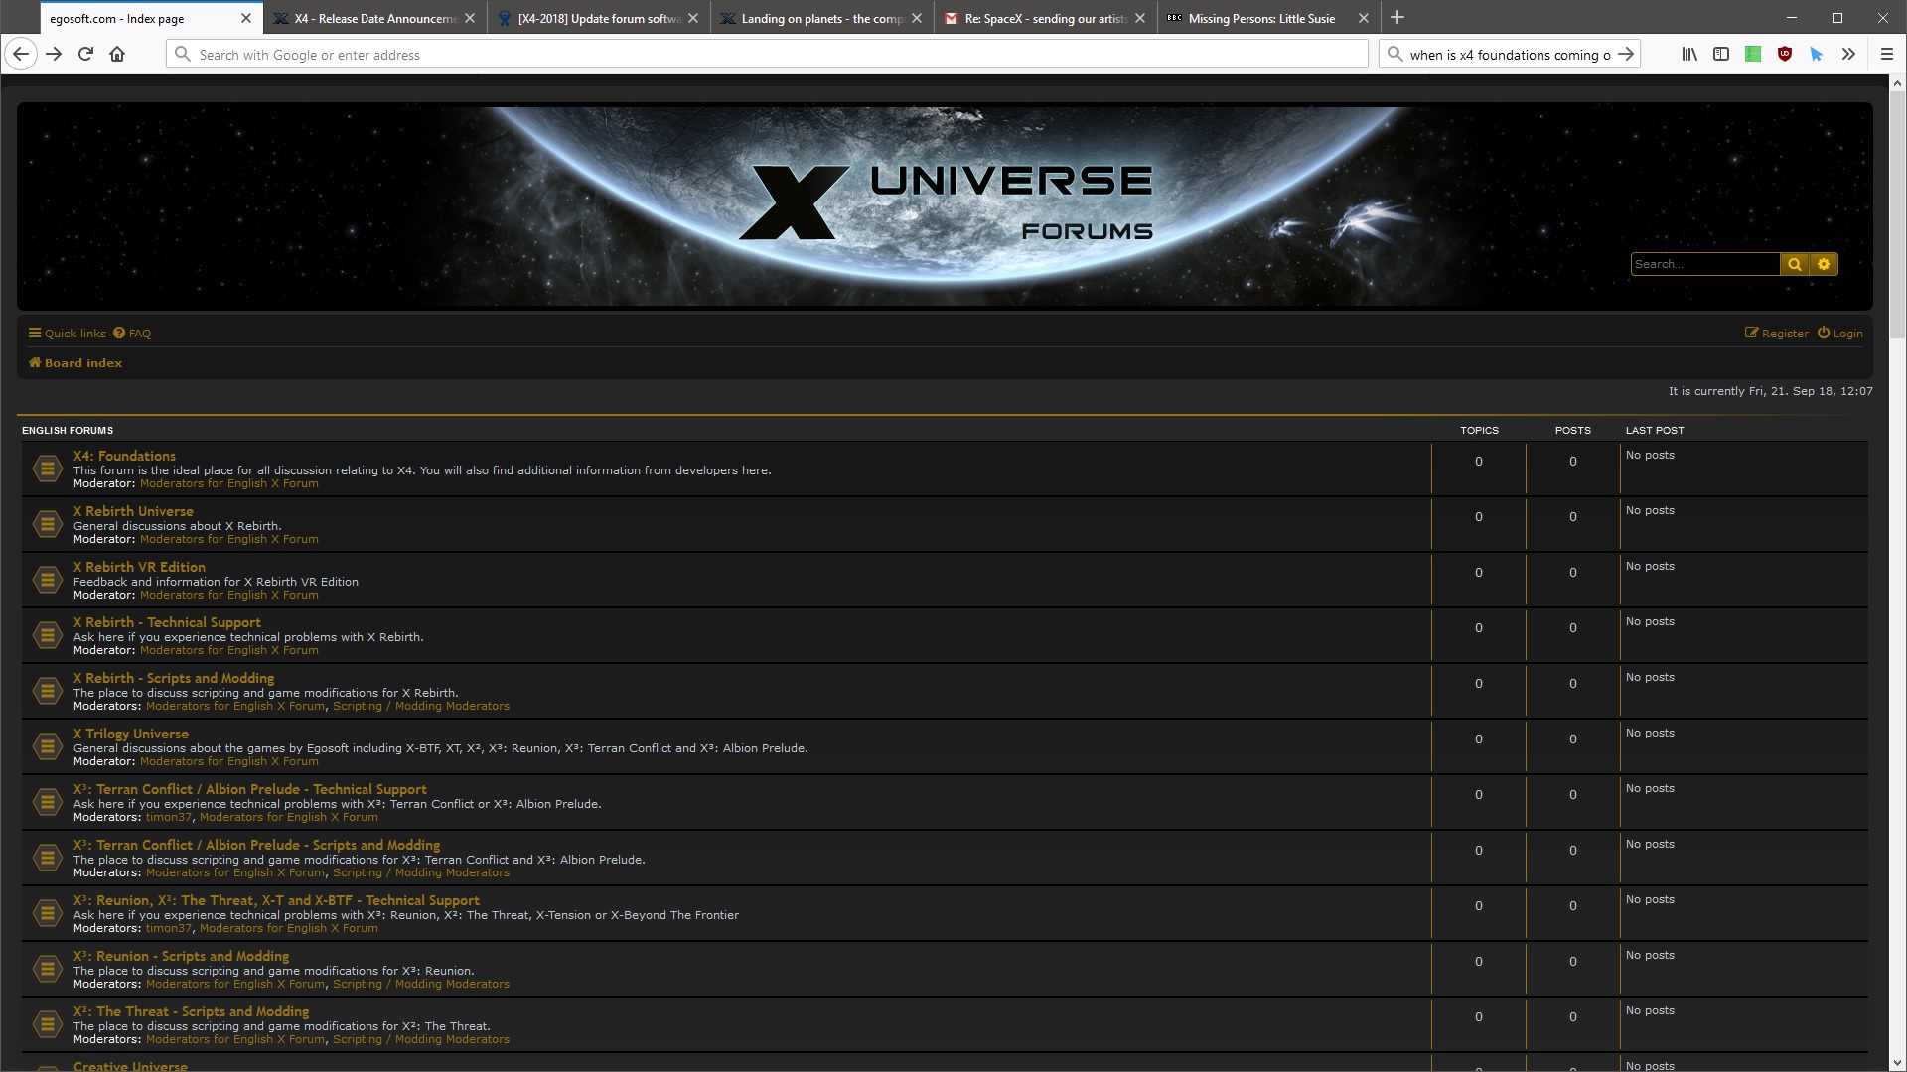This screenshot has width=1907, height=1072.
Task: Open a new browser tab
Action: [x=1397, y=18]
